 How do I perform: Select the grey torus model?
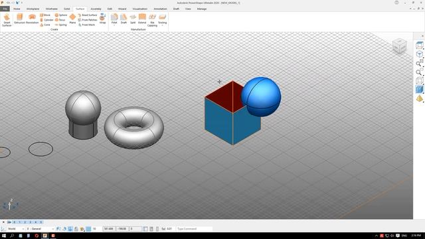[x=134, y=127]
